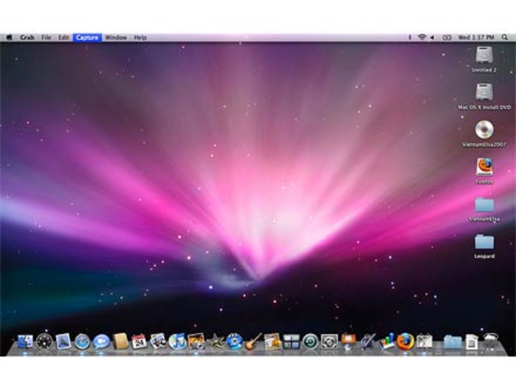516x387 pixels.
Task: Click the clock showing Wed 1:37 PM
Action: (x=476, y=38)
